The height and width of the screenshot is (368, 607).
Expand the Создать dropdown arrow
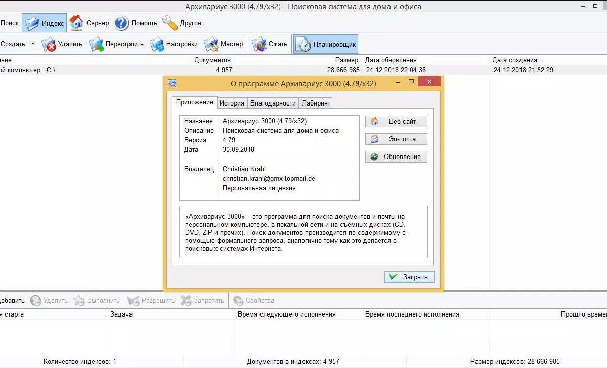[x=33, y=44]
